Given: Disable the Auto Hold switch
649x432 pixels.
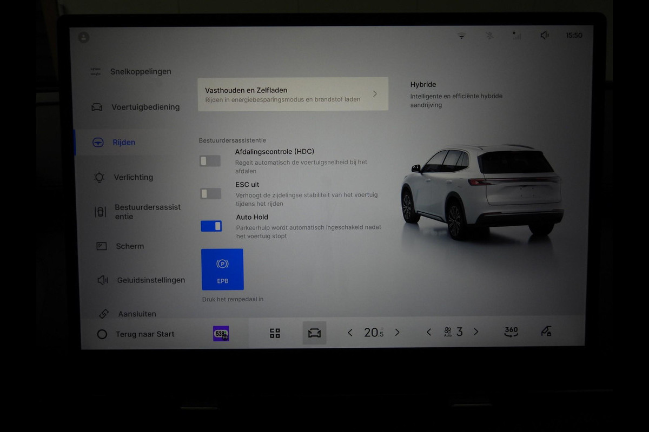Looking at the screenshot, I should [211, 226].
